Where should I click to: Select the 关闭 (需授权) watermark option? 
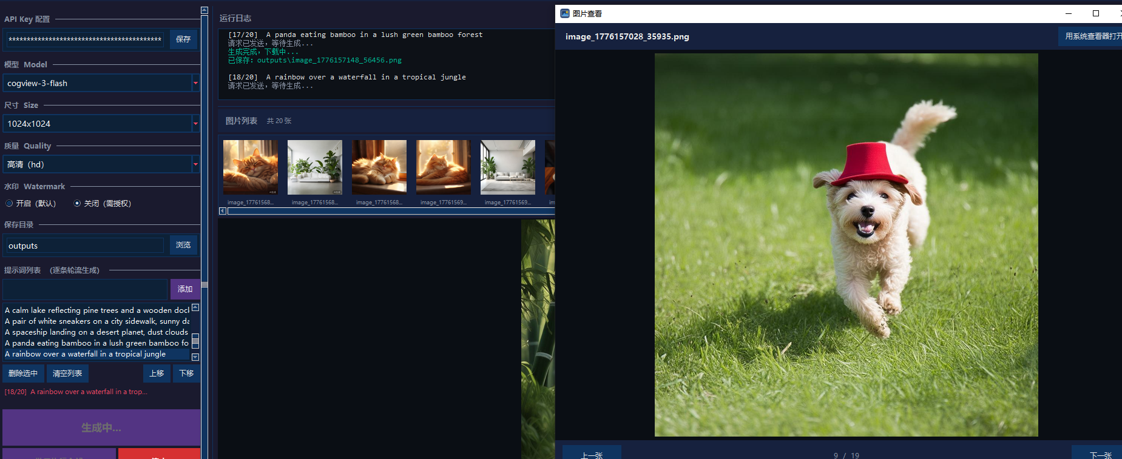click(77, 204)
